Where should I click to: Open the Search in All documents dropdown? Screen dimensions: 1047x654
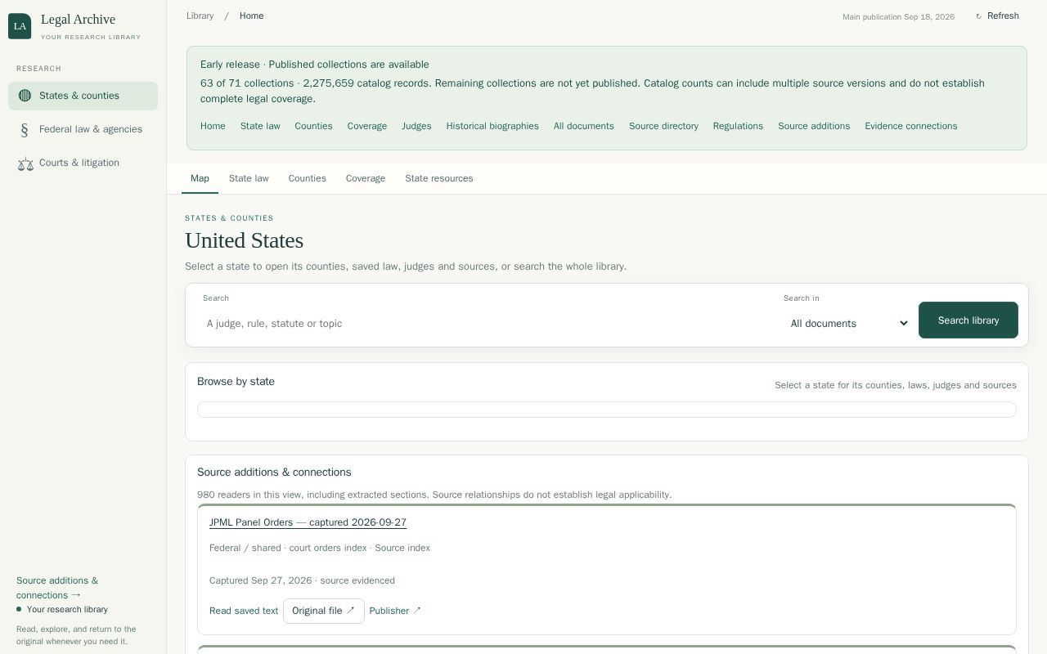click(848, 324)
